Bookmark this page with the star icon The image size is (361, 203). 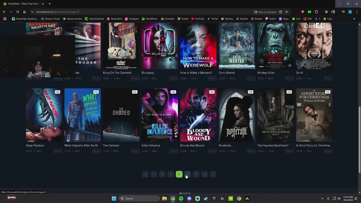click(287, 12)
